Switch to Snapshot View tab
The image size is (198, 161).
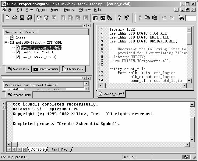coord(46,69)
